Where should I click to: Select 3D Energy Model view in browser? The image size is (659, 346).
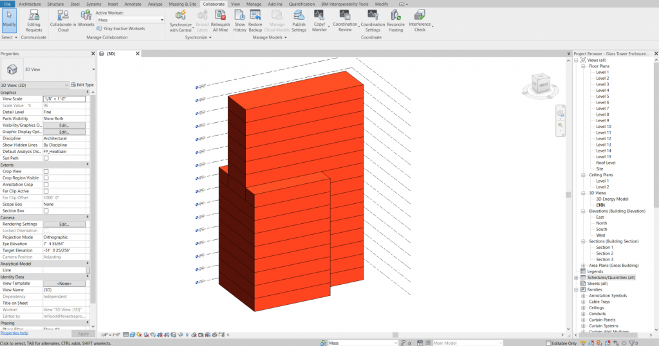coord(612,199)
